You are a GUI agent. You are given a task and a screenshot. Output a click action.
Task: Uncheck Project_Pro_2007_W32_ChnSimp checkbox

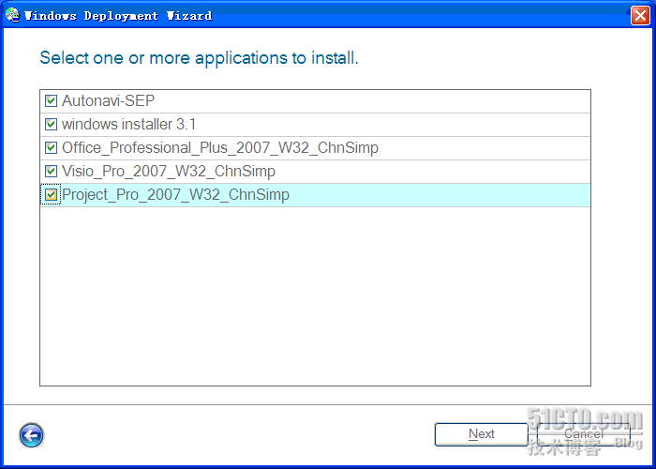[x=51, y=195]
